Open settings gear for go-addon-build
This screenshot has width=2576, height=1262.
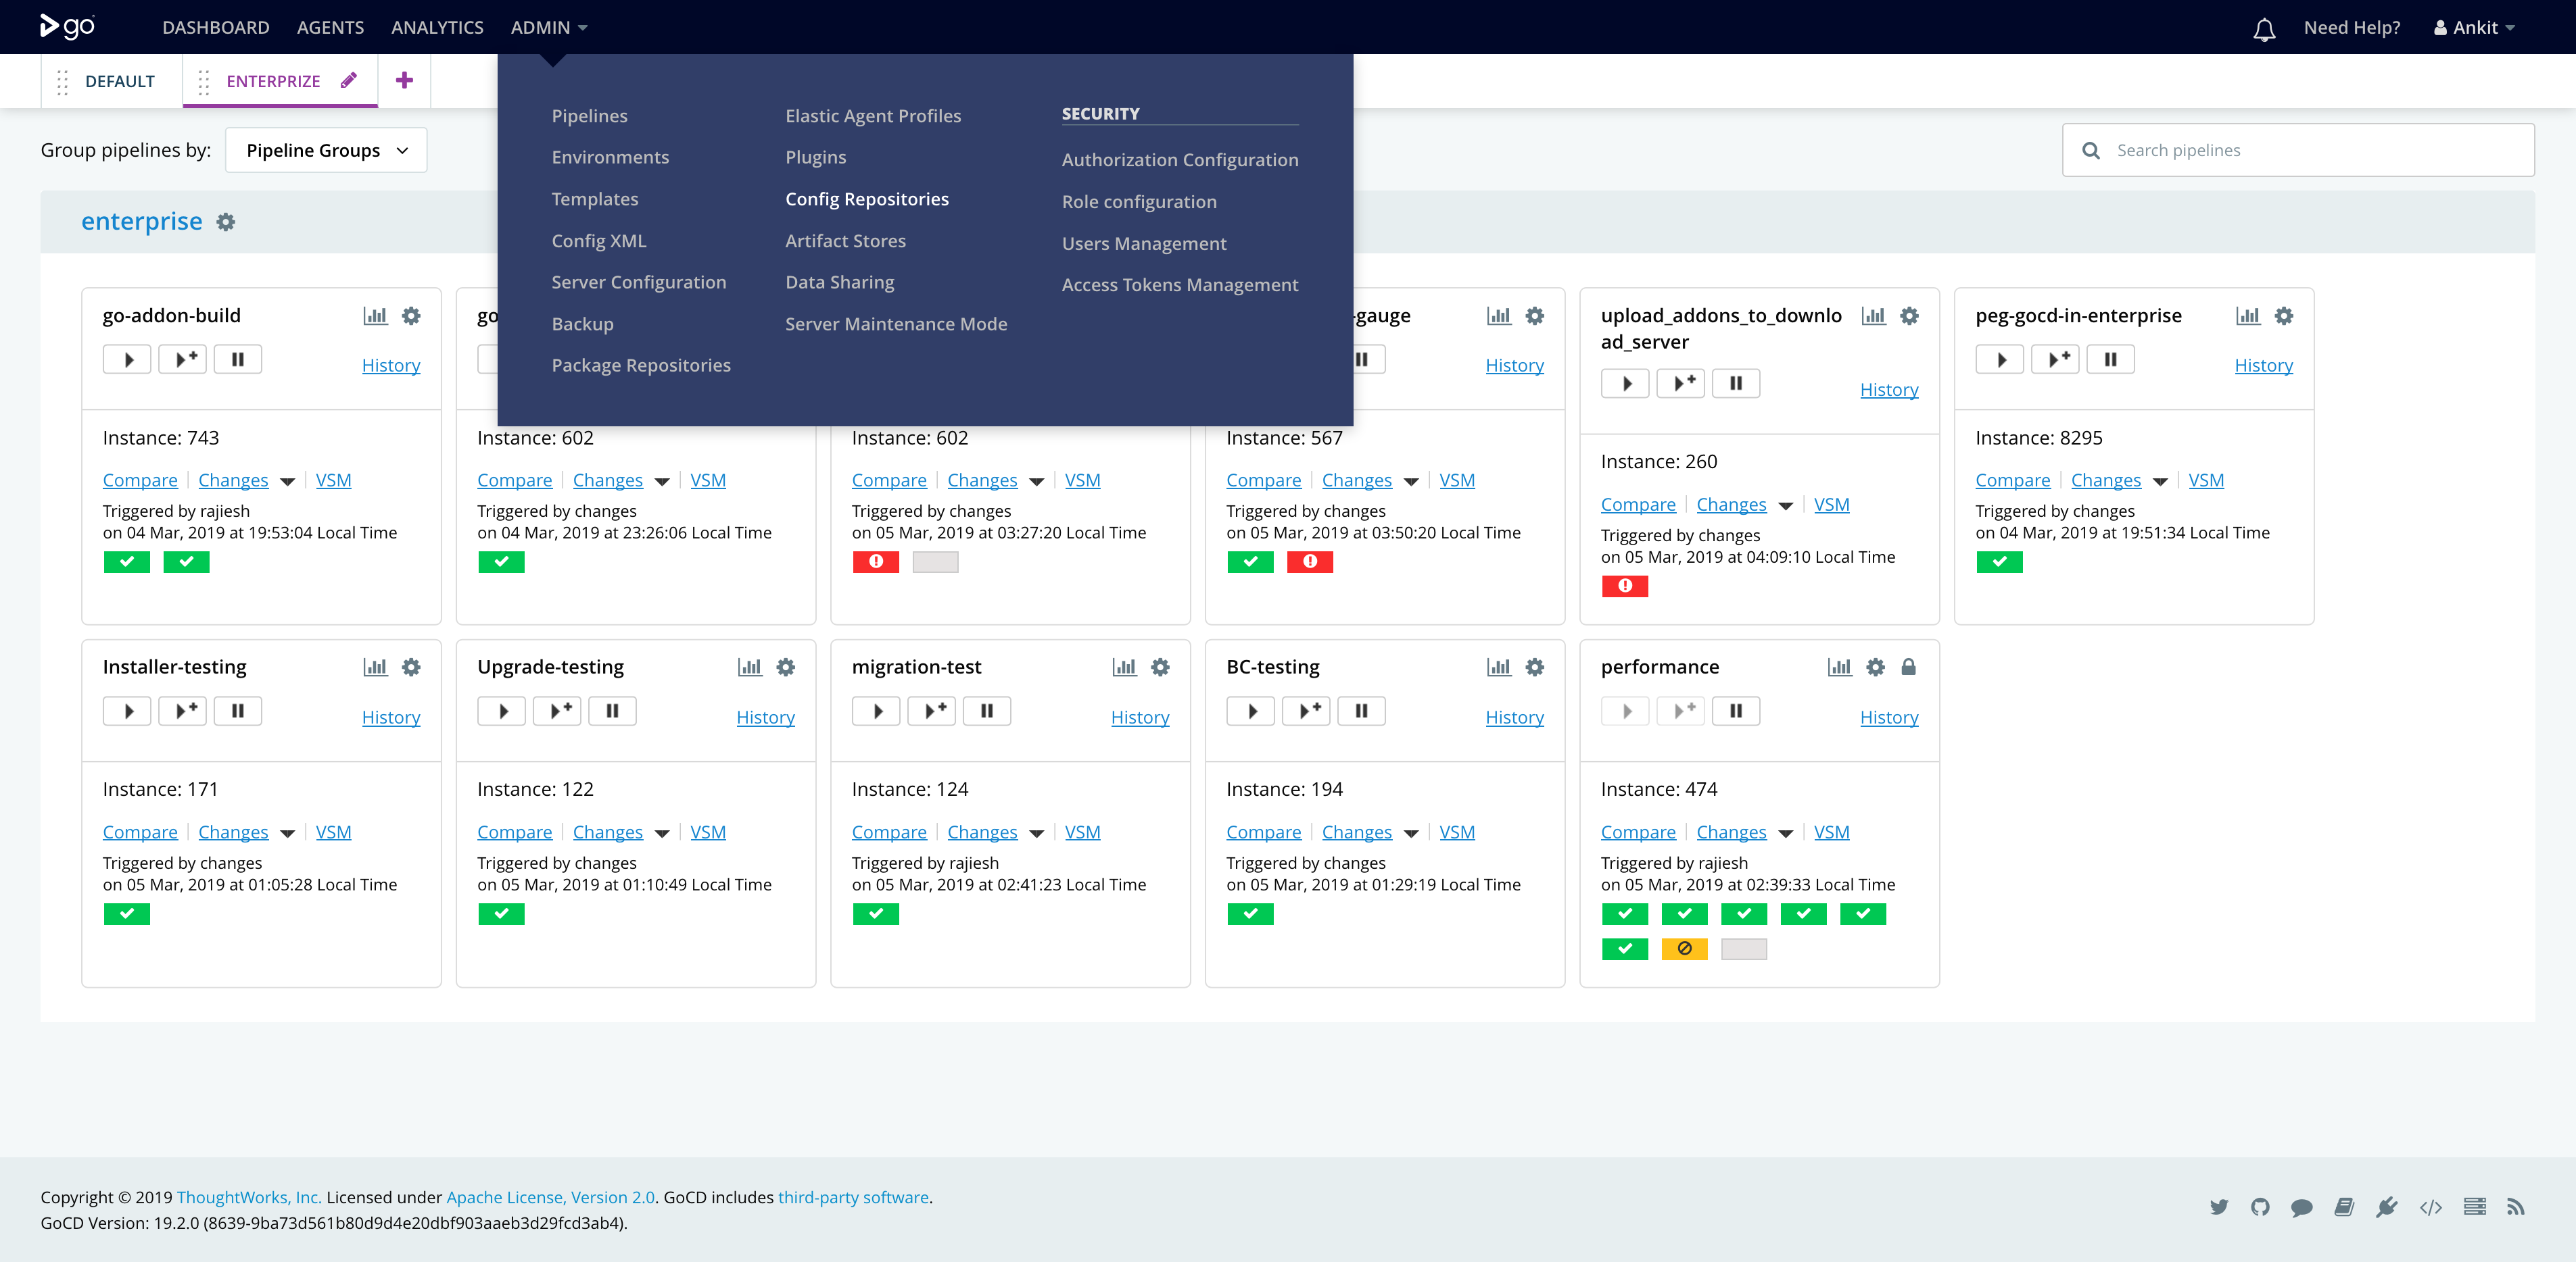coord(411,315)
